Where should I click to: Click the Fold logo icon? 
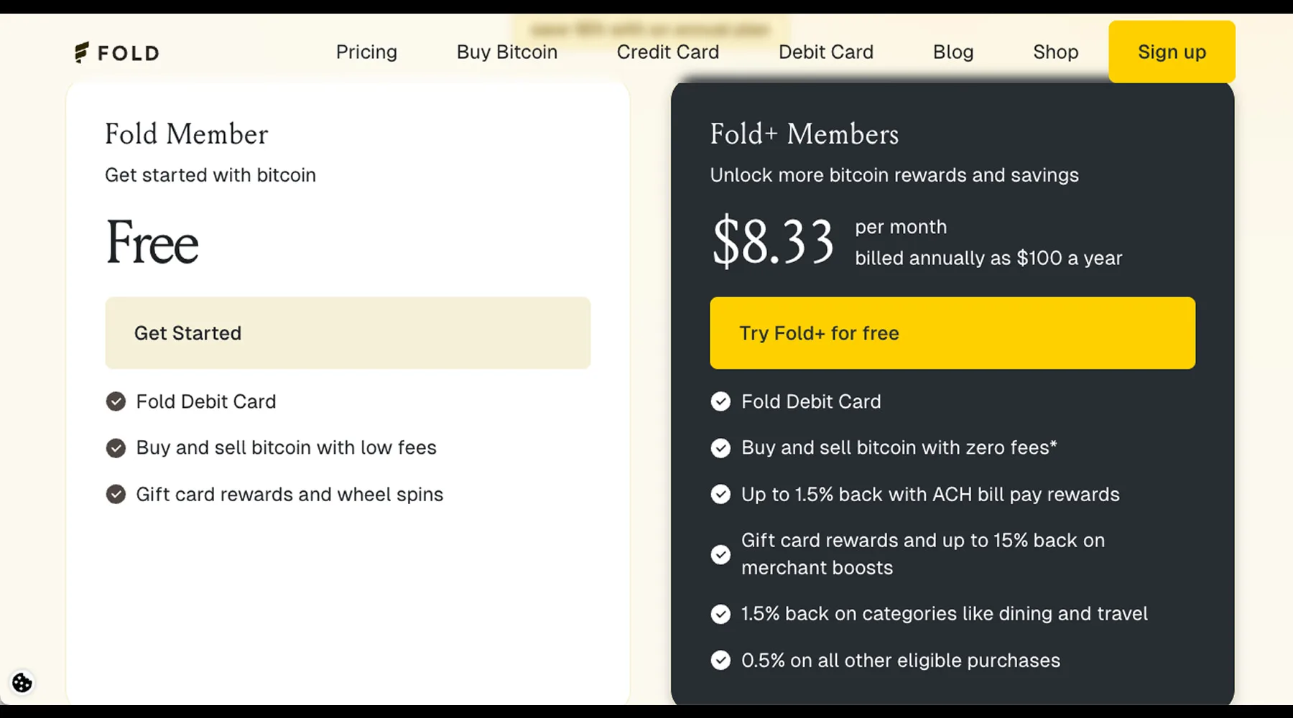tap(82, 52)
